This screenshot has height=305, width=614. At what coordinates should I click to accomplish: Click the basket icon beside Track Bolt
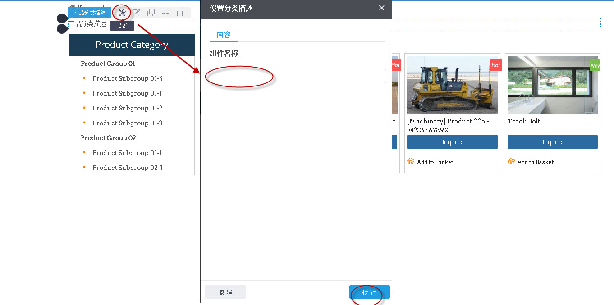coord(511,161)
